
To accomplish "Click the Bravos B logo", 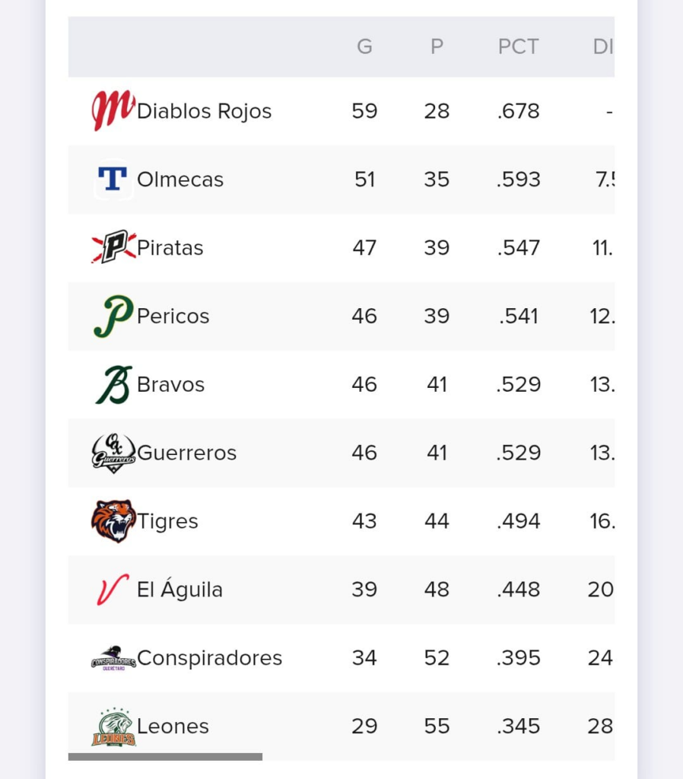I will point(113,384).
